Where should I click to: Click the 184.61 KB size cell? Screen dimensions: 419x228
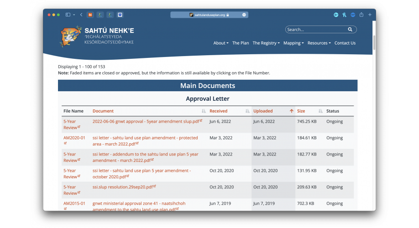(307, 138)
